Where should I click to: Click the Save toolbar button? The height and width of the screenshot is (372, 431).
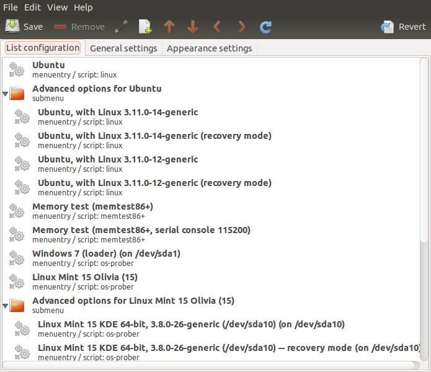[24, 27]
